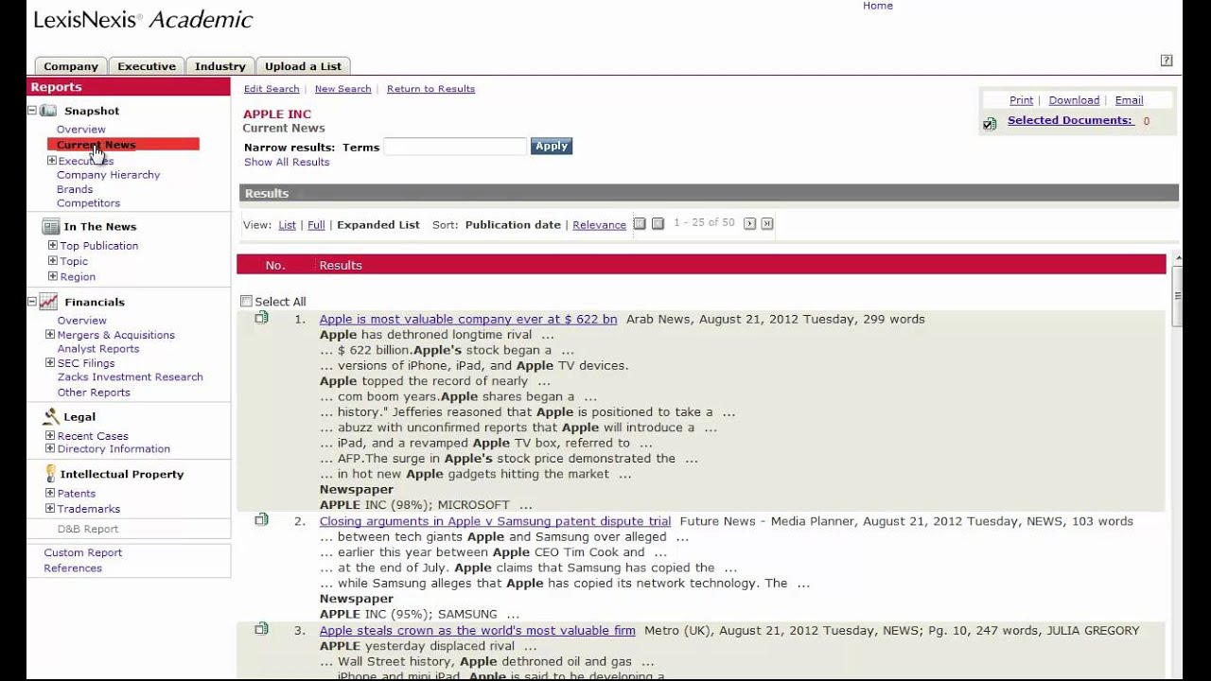Click the Print link
The image size is (1211, 681).
click(x=1021, y=100)
